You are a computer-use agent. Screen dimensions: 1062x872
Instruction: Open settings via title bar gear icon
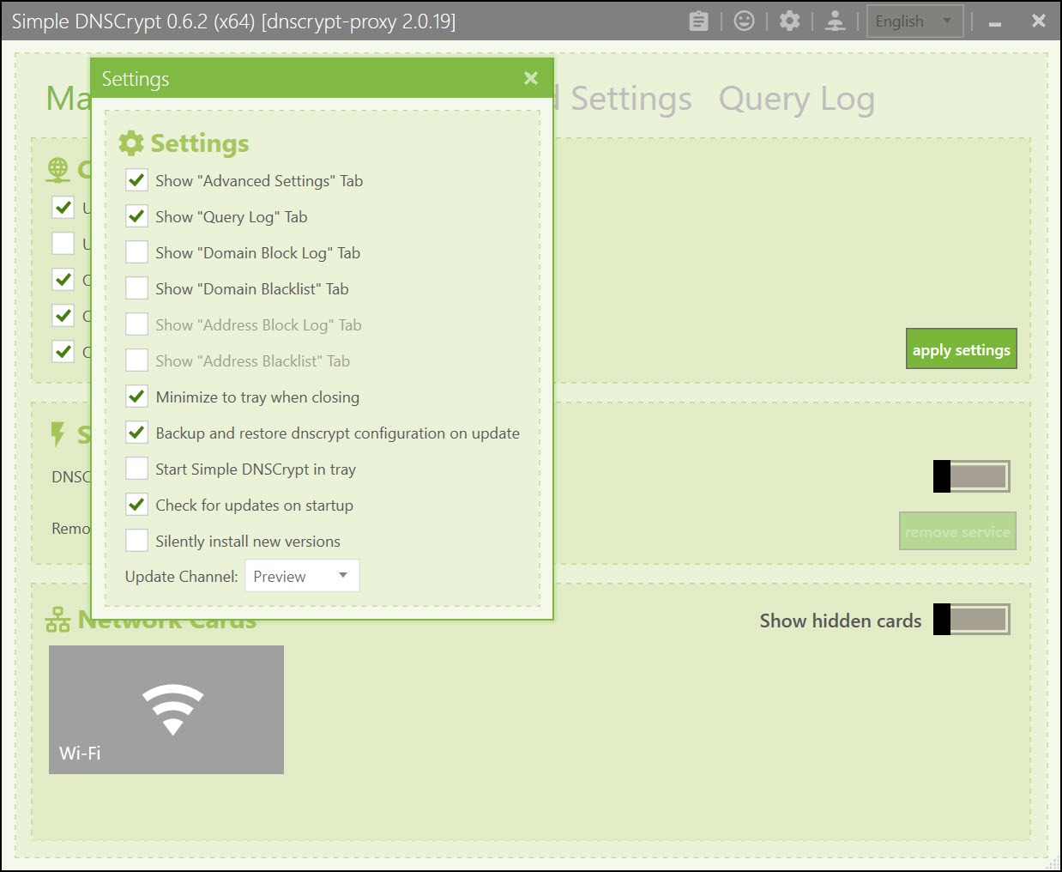789,21
